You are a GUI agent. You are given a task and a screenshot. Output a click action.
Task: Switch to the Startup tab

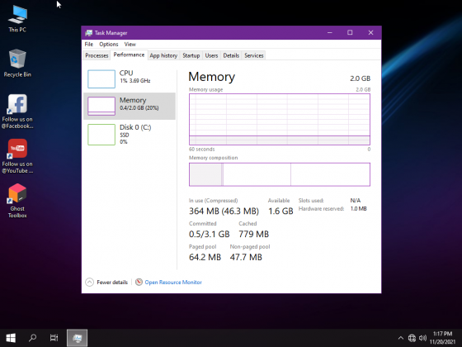191,55
